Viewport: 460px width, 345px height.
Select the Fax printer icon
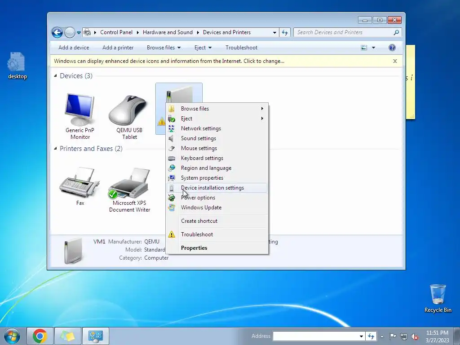coord(80,186)
